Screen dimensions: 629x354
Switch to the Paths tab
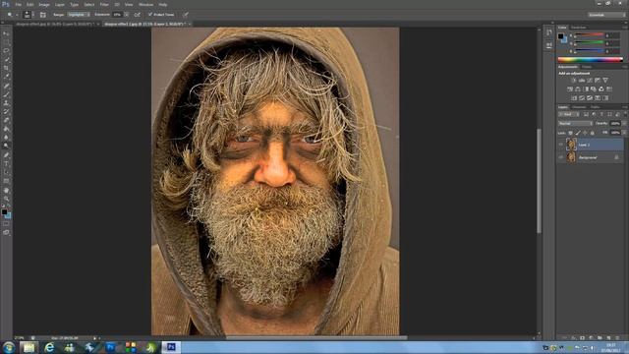pos(596,107)
